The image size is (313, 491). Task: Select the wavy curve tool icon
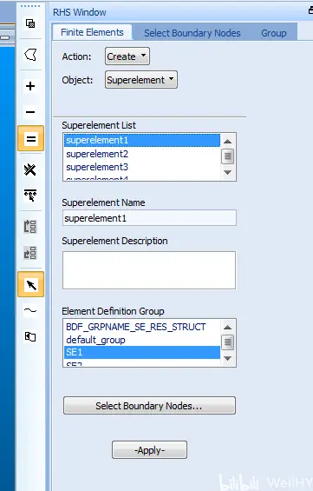click(30, 310)
